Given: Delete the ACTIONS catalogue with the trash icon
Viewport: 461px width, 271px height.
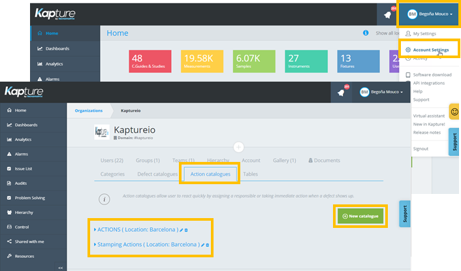Looking at the screenshot, I should click(x=186, y=230).
